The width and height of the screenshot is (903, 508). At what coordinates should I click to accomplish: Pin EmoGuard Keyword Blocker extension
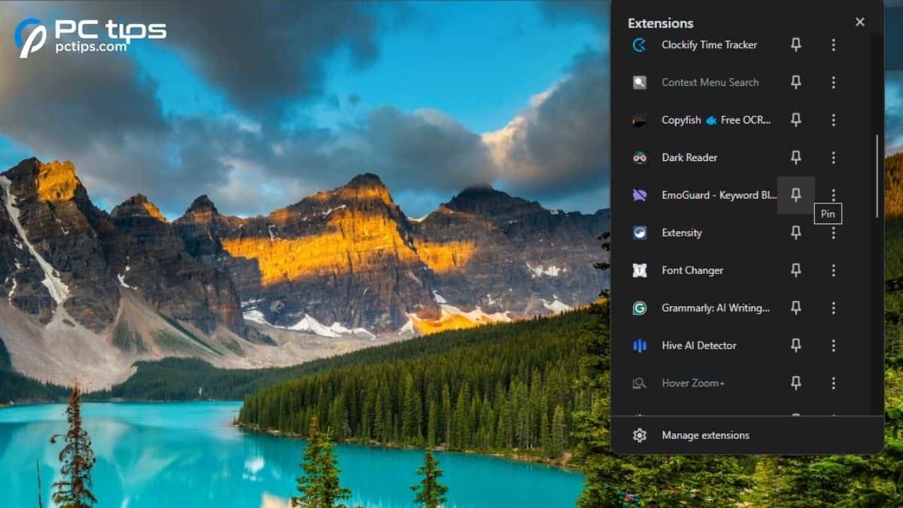pos(795,195)
